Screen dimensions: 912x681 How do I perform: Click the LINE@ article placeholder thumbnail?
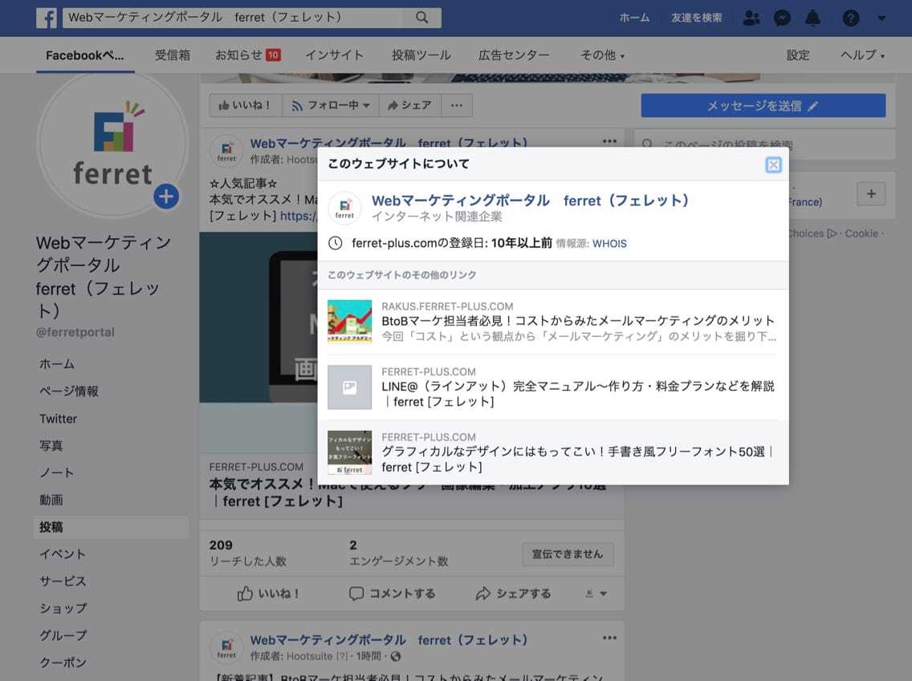click(x=349, y=387)
